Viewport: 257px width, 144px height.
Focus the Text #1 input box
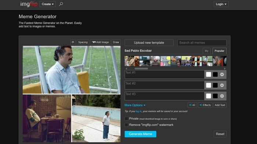pos(164,74)
